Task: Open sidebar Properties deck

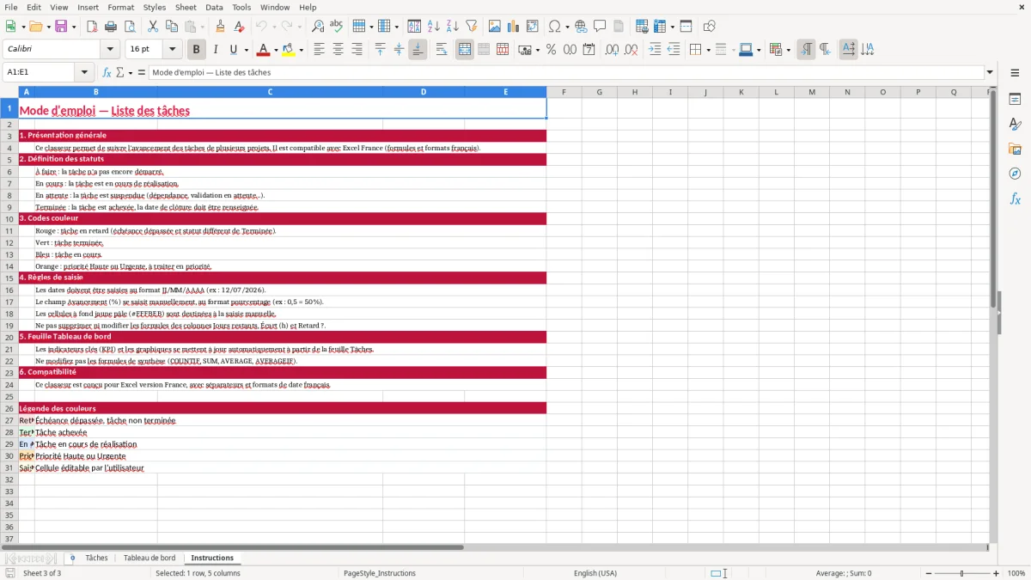Action: (x=1015, y=100)
